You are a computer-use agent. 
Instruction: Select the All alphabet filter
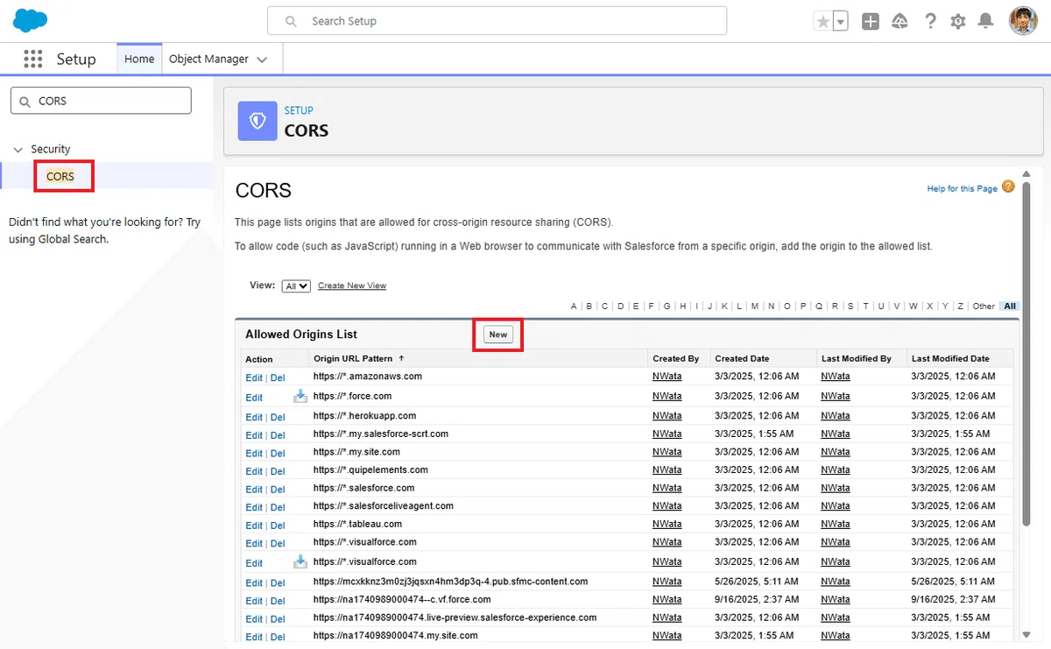coord(1010,306)
